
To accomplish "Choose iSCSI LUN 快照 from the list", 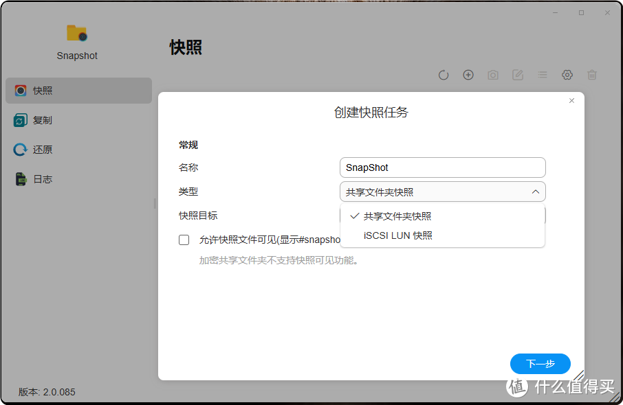I will [398, 235].
